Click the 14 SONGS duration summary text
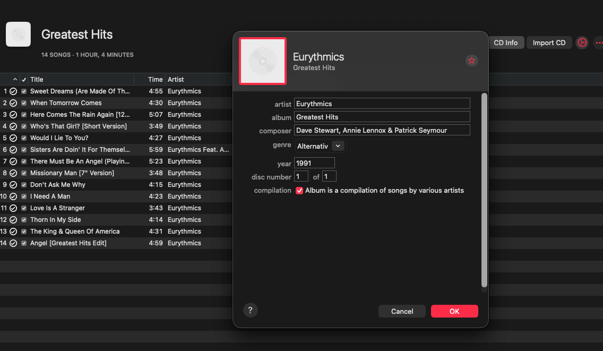This screenshot has height=351, width=603. [87, 55]
